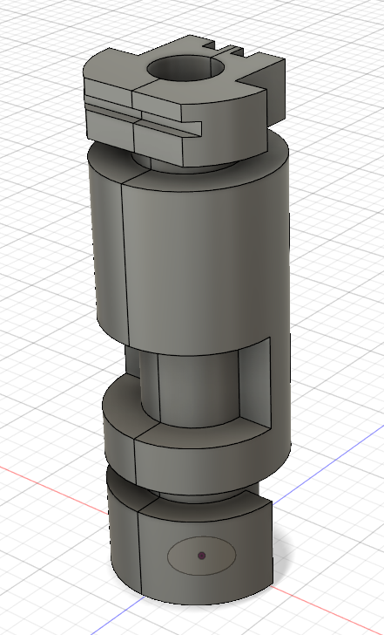
Task: Select the round hole in the top block
Action: pos(186,68)
